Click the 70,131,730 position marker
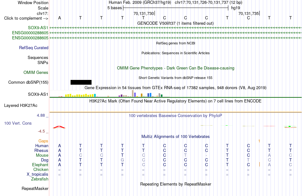302x196 pixels. 144,13
